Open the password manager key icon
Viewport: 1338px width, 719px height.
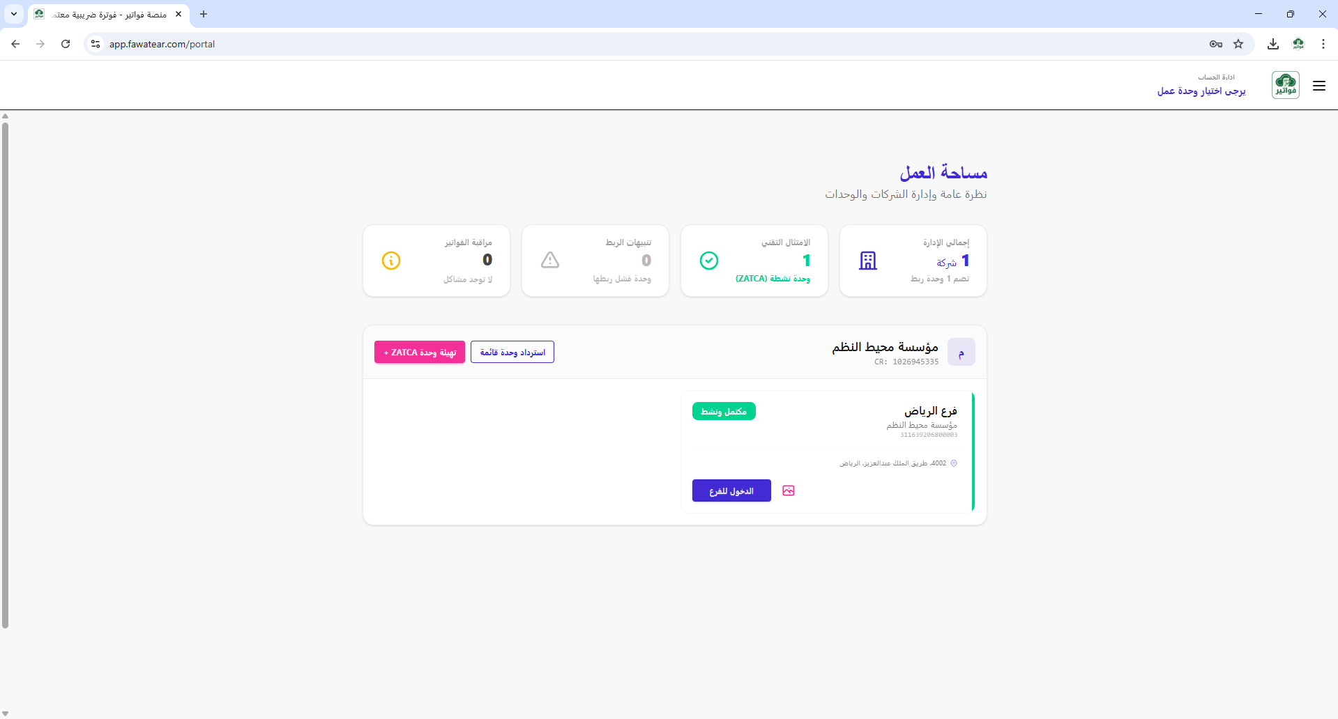[x=1216, y=44]
